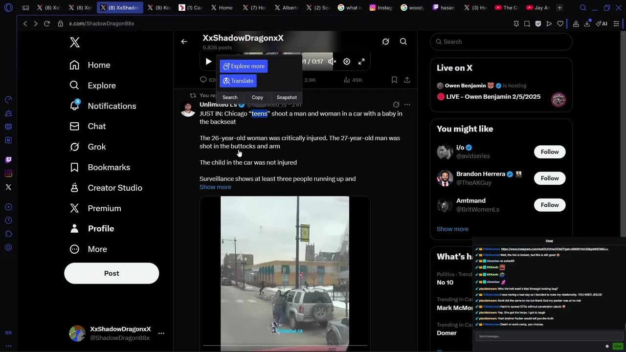Switch to the woody Google tab
626x352 pixels.
tap(412, 8)
